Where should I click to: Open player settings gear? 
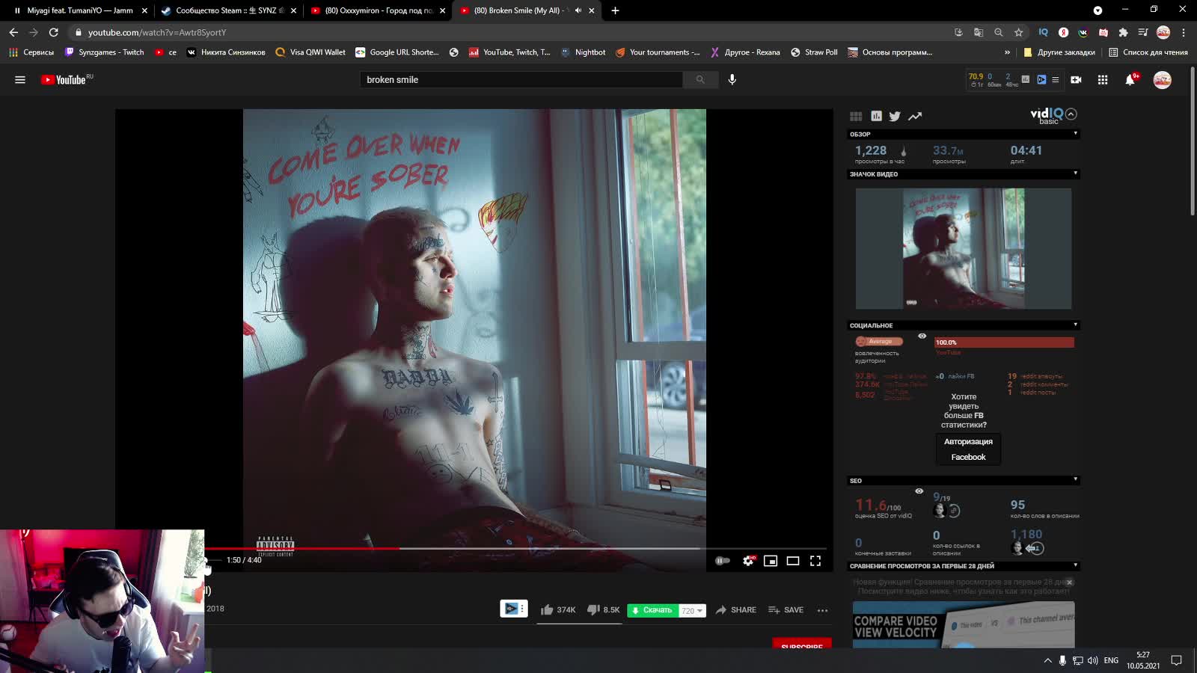pyautogui.click(x=748, y=561)
